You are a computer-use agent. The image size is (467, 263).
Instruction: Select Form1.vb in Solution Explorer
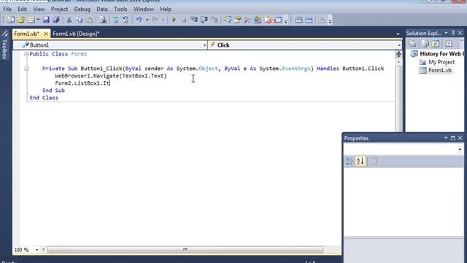pyautogui.click(x=439, y=70)
